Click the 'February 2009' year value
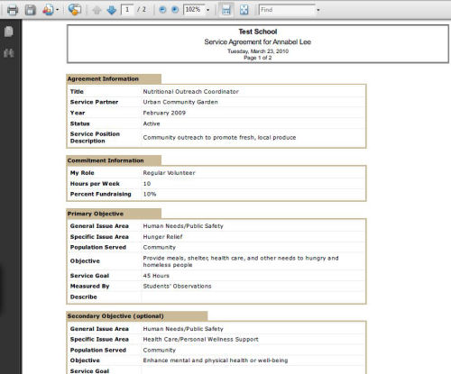The image size is (451, 374). coord(164,113)
